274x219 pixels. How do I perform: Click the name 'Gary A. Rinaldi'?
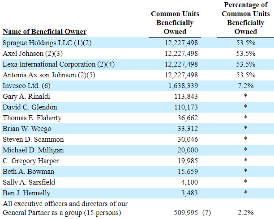[26, 97]
